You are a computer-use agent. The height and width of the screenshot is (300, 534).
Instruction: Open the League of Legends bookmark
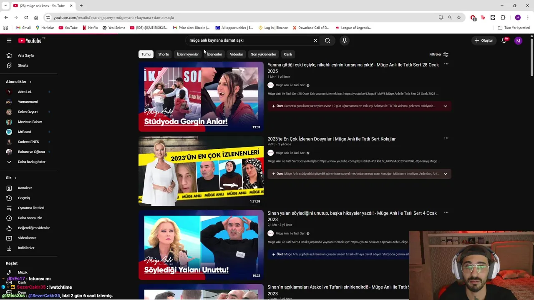coord(353,28)
